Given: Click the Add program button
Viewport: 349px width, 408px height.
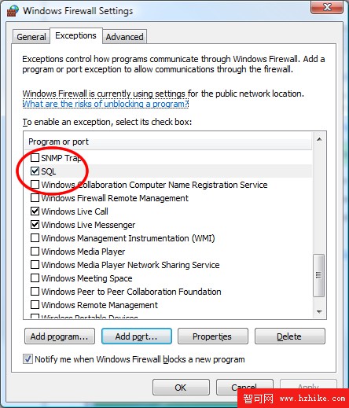Looking at the screenshot, I should [60, 336].
